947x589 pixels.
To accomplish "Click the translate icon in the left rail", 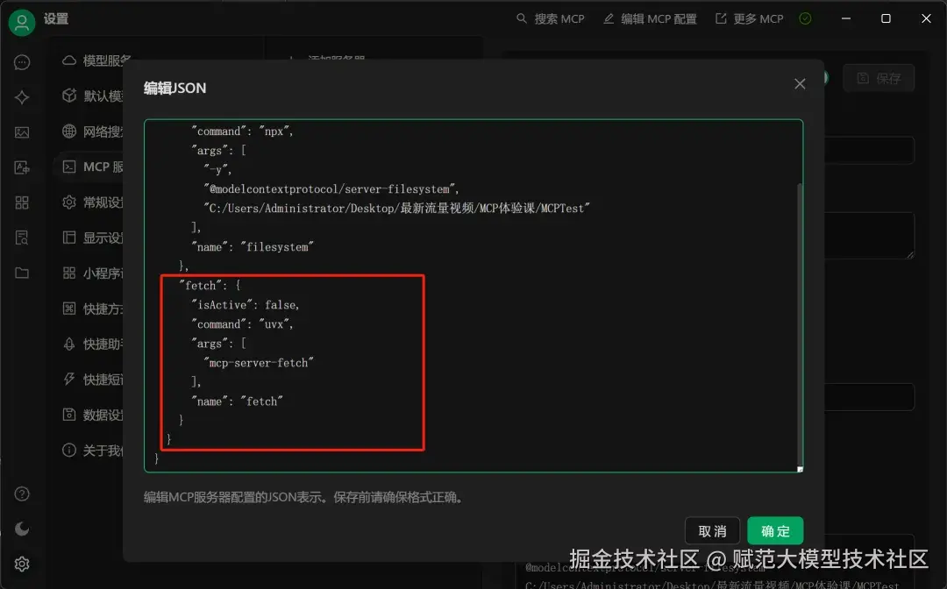I will pyautogui.click(x=24, y=167).
